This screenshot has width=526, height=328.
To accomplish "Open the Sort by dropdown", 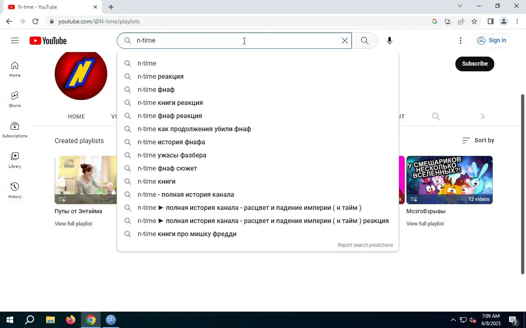I will (x=478, y=140).
